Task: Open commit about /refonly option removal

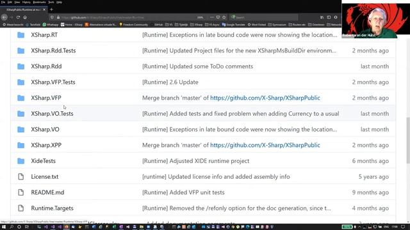Action: click(x=236, y=208)
